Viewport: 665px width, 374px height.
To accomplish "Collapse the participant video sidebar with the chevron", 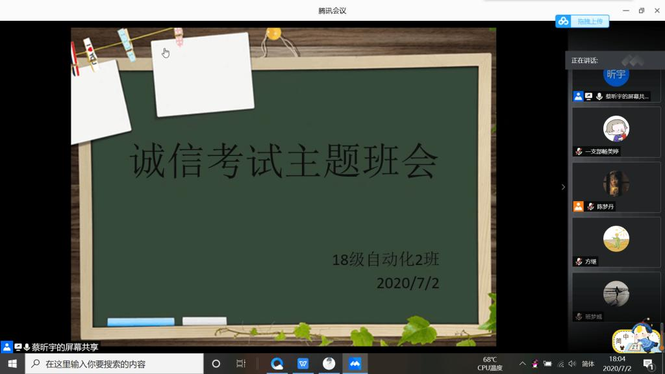I will point(563,187).
